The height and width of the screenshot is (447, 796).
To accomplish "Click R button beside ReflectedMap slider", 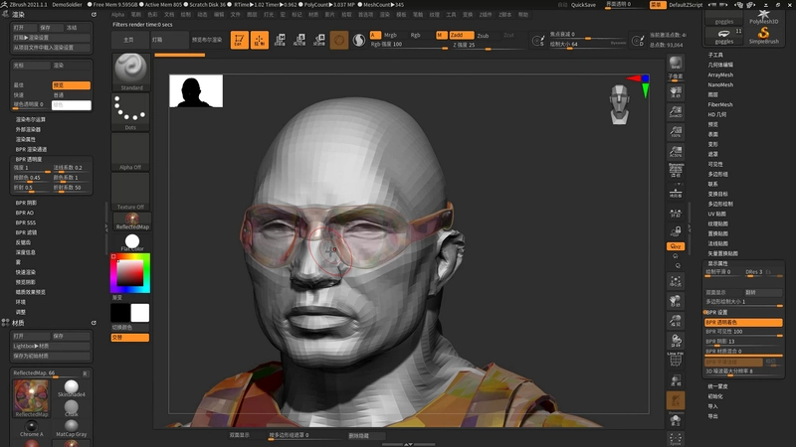I will (x=85, y=373).
